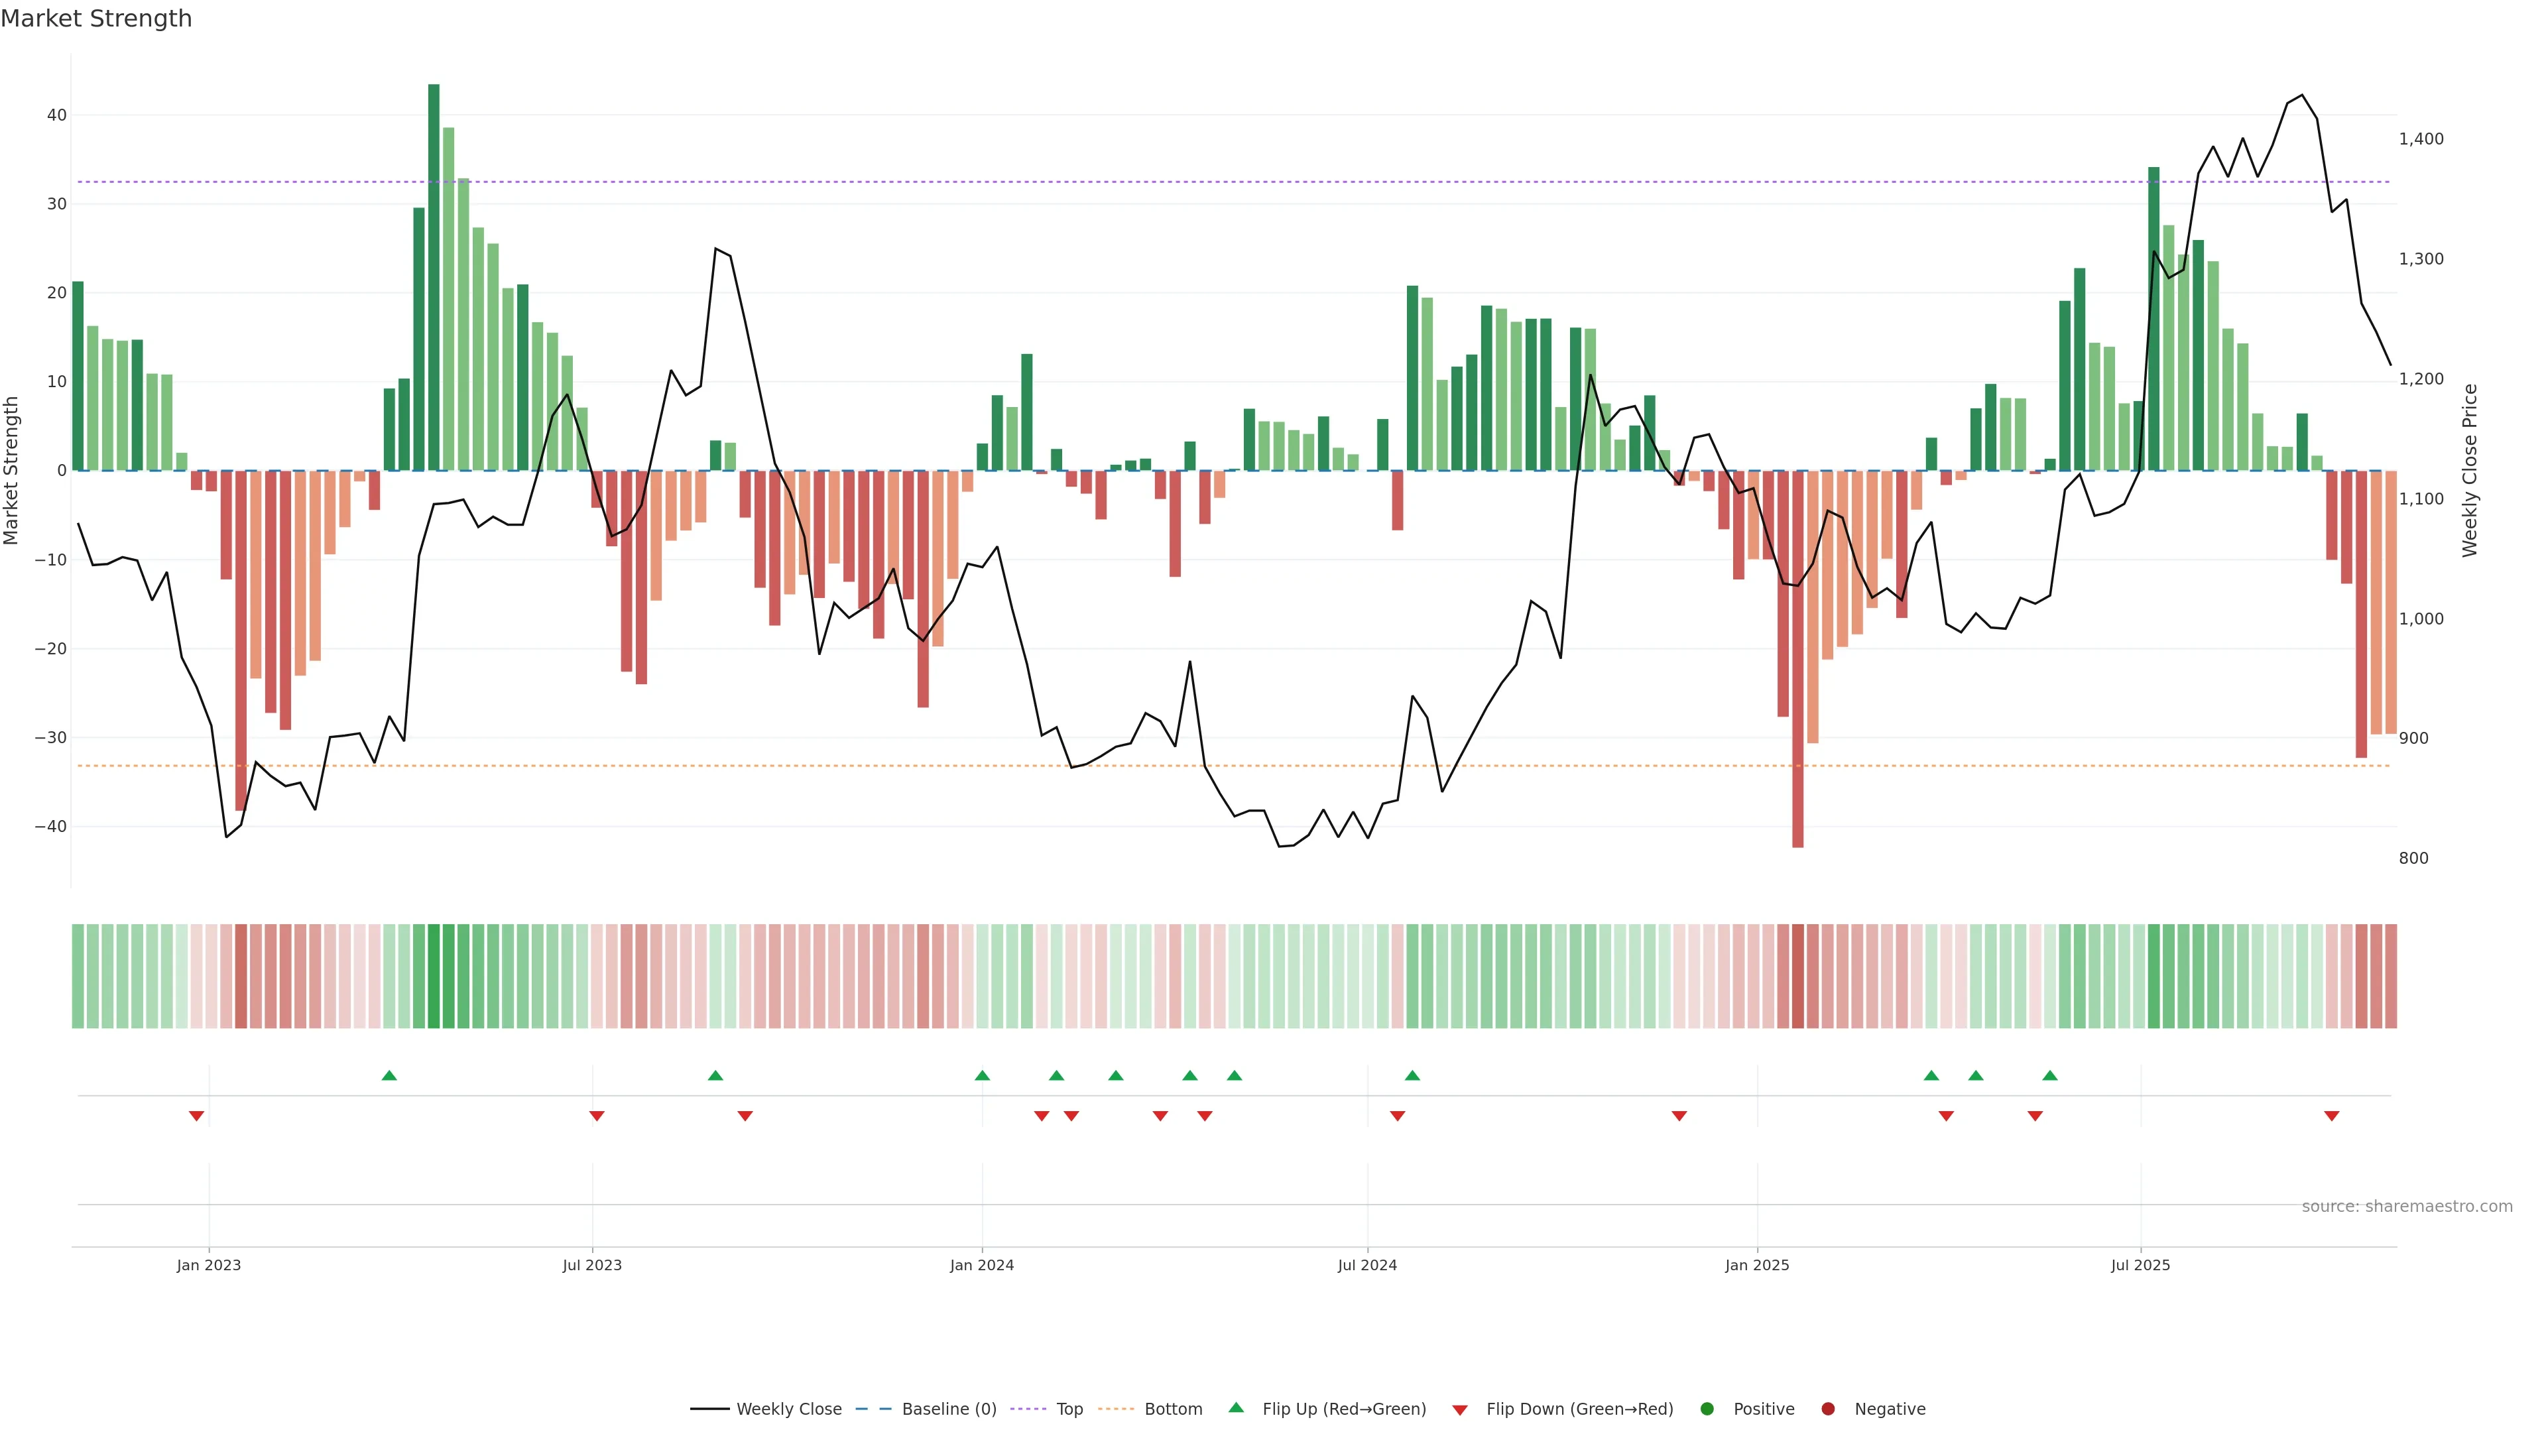This screenshot has width=2546, height=1432.
Task: Click the red flip-down marker at Jul 2023
Action: (x=597, y=1116)
